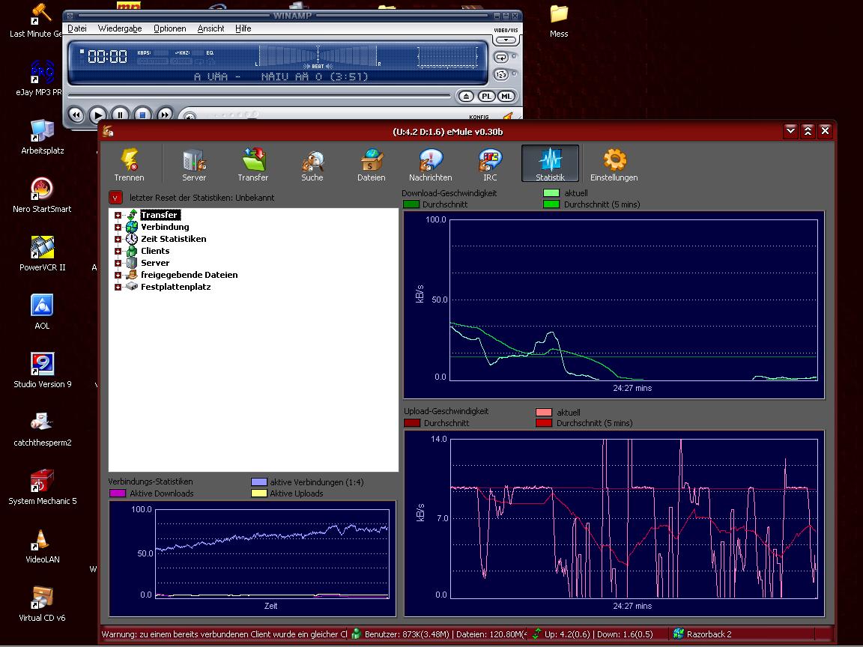
Task: Open Winamp Optionen menu
Action: (x=170, y=28)
